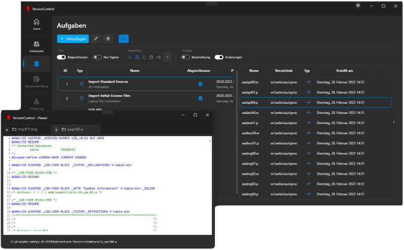Select the database cylinder task type filter
The width and height of the screenshot is (404, 250).
click(x=151, y=57)
